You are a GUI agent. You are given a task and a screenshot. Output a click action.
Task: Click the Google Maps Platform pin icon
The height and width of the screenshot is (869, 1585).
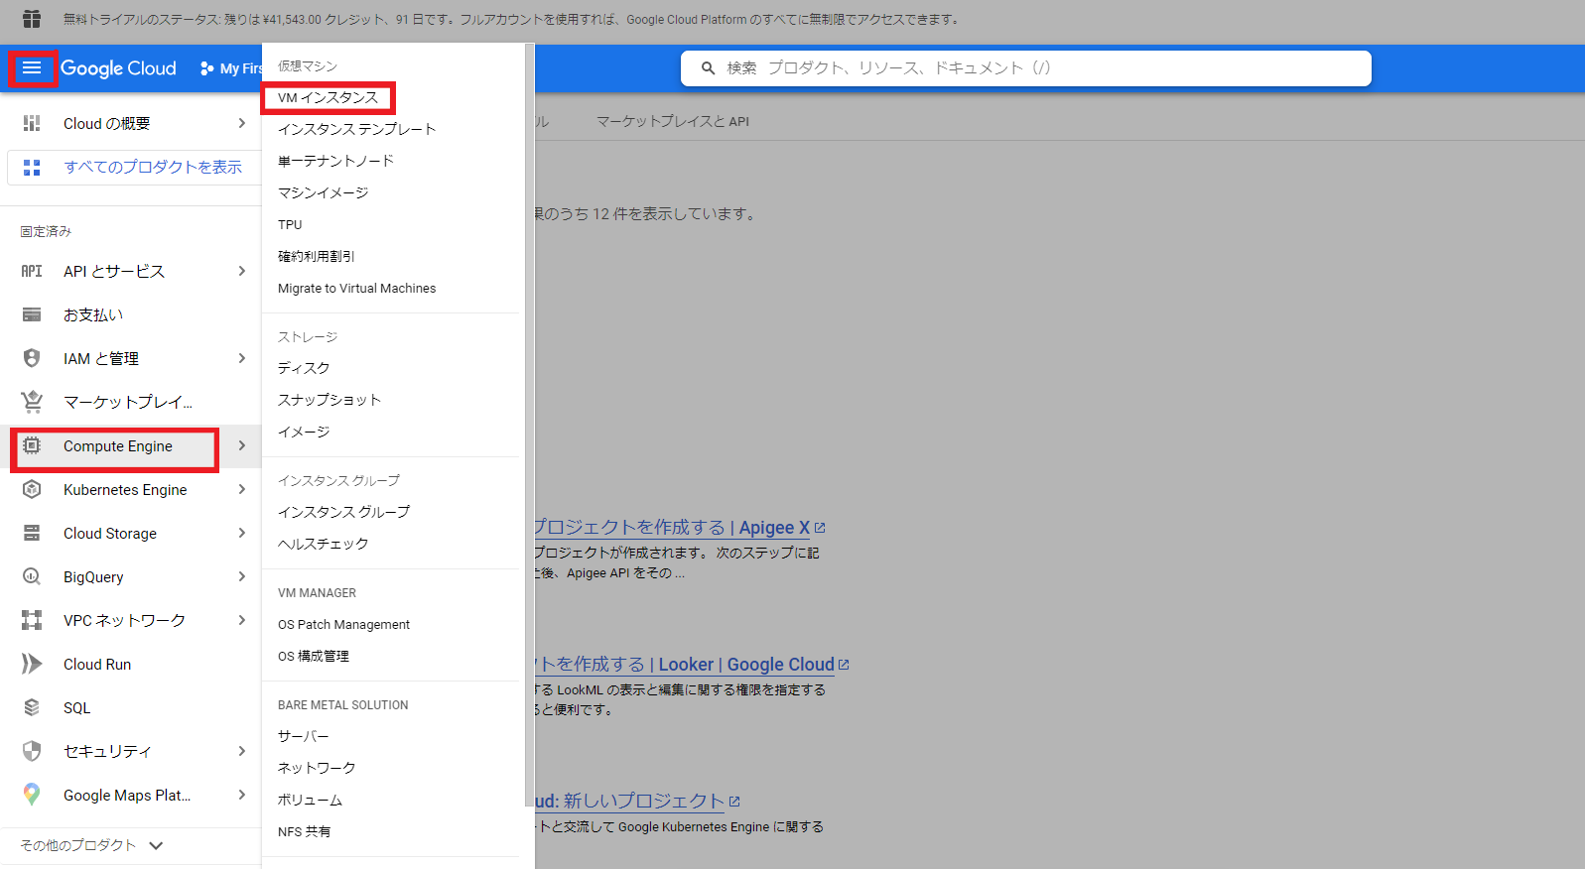click(32, 795)
